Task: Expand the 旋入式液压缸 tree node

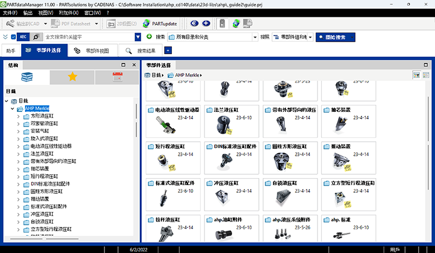Action: click(18, 139)
